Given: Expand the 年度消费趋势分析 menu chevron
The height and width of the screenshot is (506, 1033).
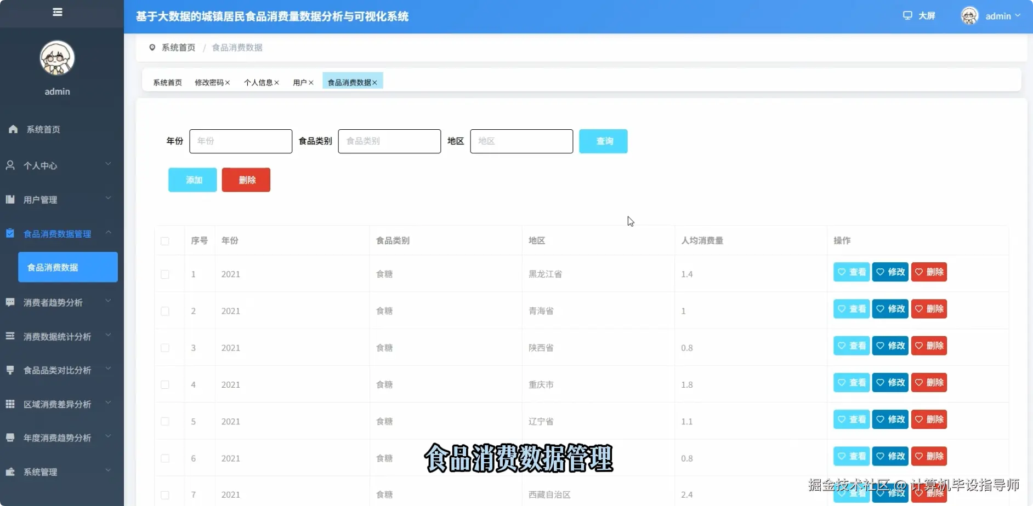Looking at the screenshot, I should click(108, 436).
